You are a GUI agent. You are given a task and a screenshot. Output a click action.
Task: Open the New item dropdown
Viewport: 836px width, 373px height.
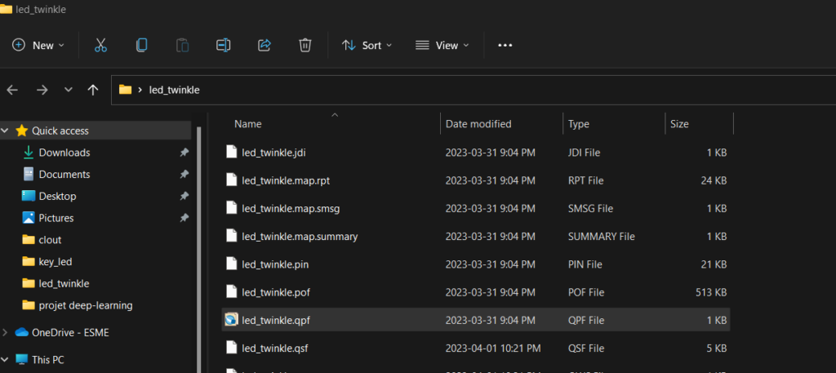tap(38, 46)
